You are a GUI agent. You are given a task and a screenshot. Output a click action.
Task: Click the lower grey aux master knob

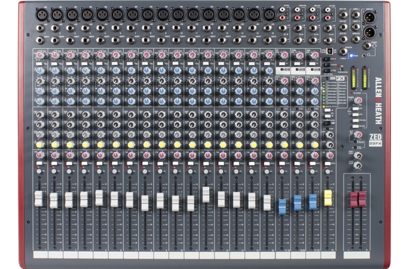pyautogui.click(x=358, y=165)
